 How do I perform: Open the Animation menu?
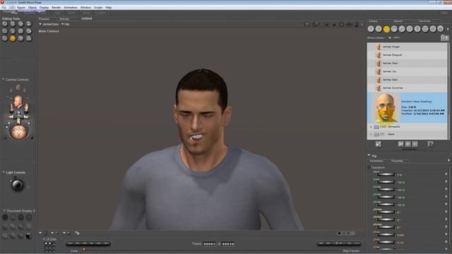71,8
